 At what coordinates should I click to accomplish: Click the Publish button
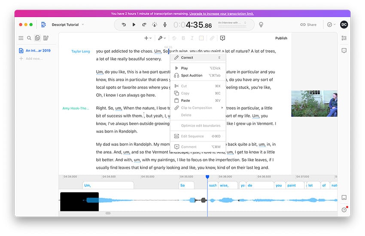(x=281, y=38)
